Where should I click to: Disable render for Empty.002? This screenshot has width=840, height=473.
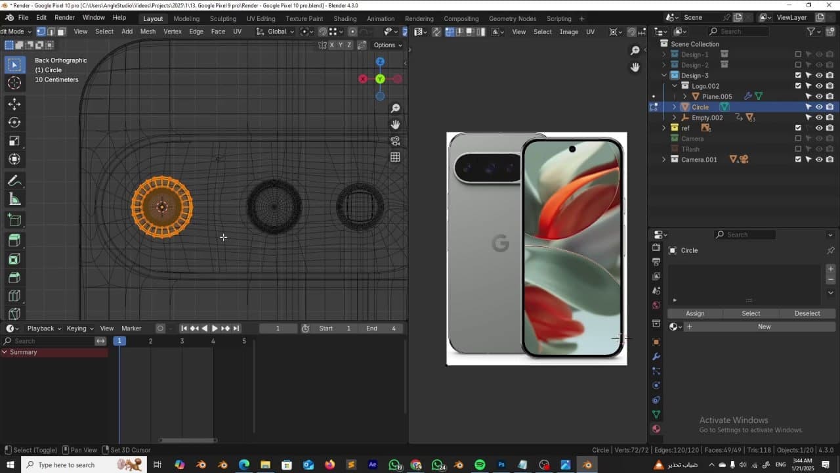[829, 118]
